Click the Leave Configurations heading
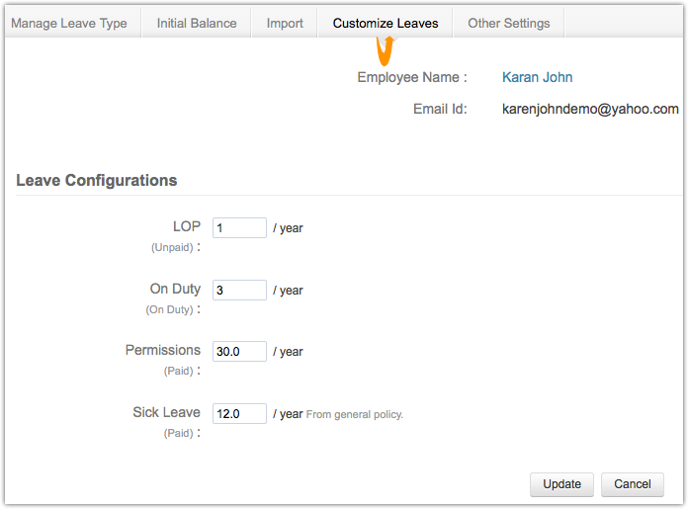688x509 pixels. (x=97, y=181)
